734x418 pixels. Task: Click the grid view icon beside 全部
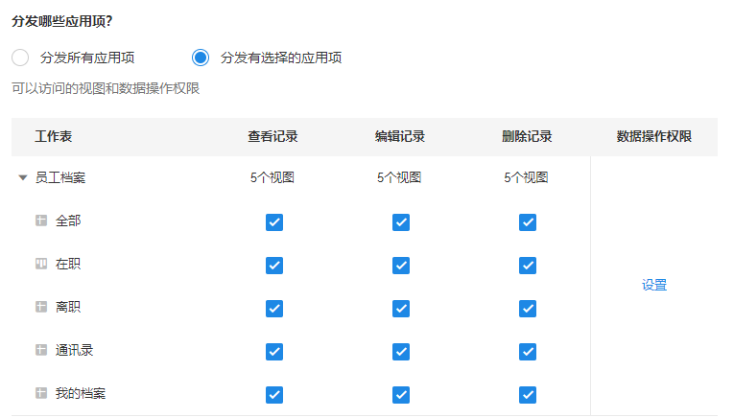click(41, 221)
